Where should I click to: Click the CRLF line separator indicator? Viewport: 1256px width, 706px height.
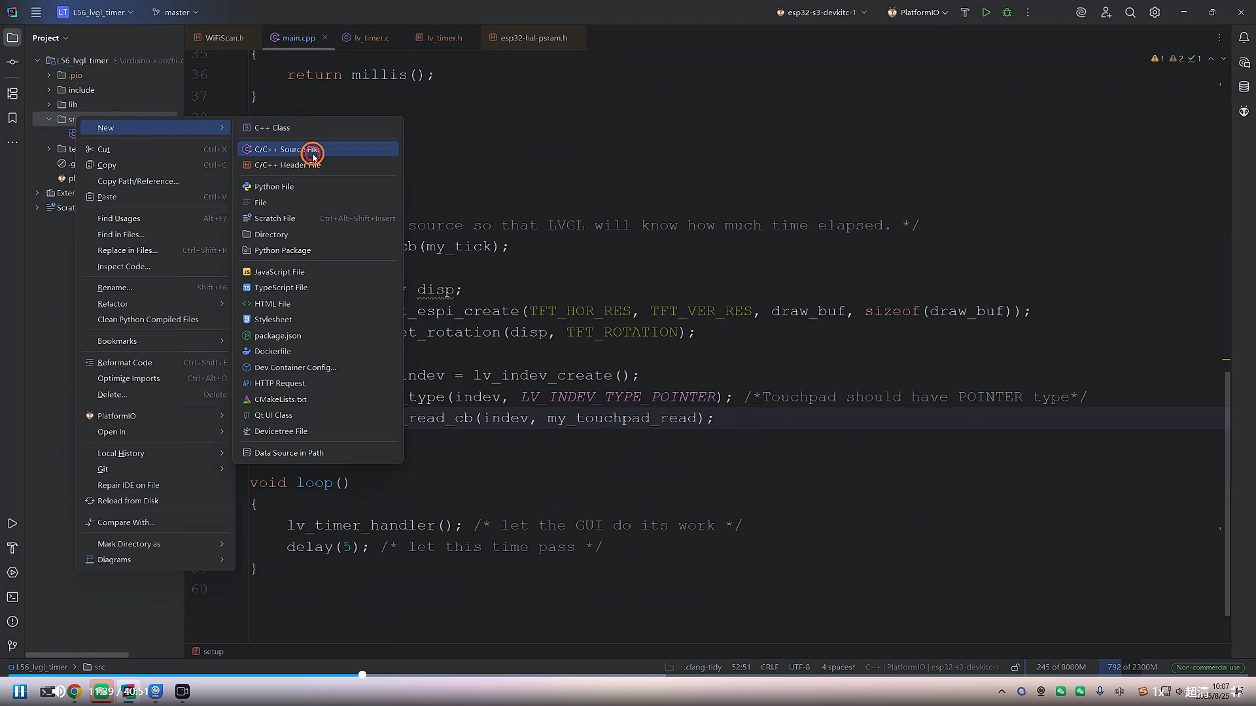pyautogui.click(x=769, y=667)
